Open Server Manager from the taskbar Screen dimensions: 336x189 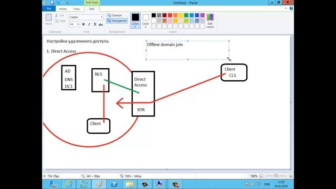52,184
